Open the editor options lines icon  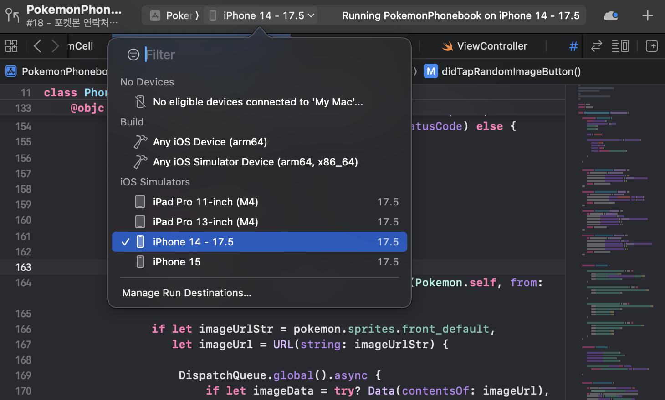pyautogui.click(x=620, y=46)
